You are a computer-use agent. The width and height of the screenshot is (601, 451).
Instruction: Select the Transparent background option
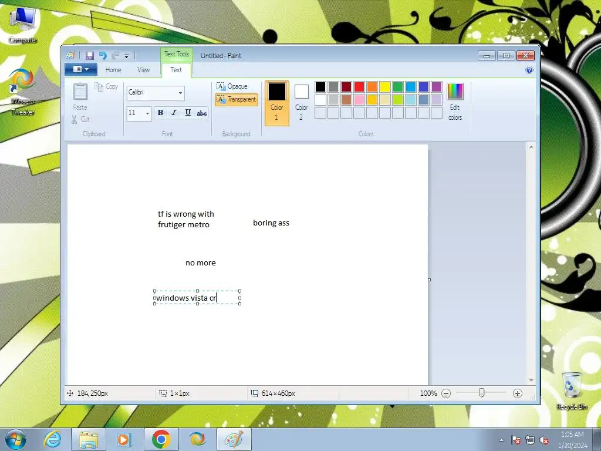point(237,99)
